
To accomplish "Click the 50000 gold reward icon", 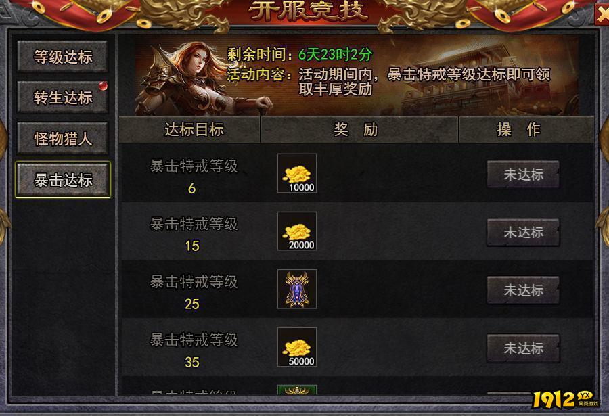I will [297, 347].
